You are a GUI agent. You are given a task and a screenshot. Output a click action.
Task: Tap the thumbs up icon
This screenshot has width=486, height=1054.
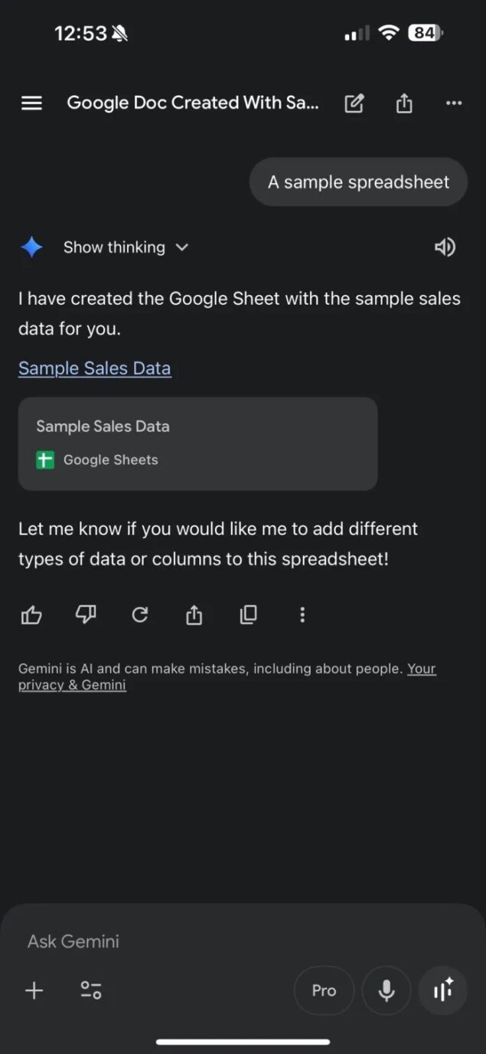[x=31, y=614]
